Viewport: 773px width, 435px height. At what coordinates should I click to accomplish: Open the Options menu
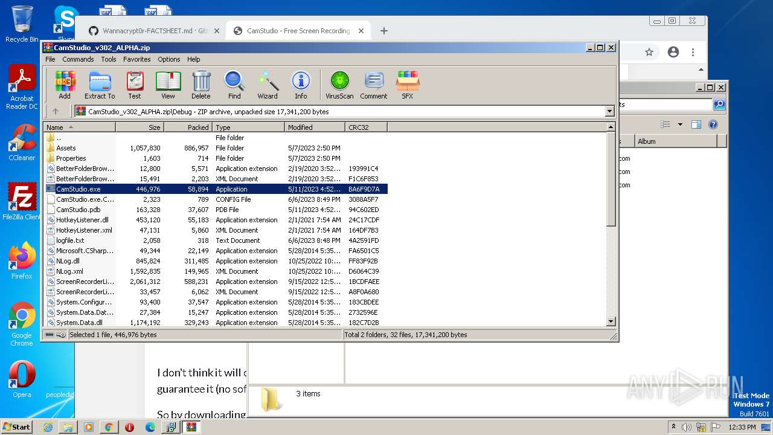[x=169, y=59]
